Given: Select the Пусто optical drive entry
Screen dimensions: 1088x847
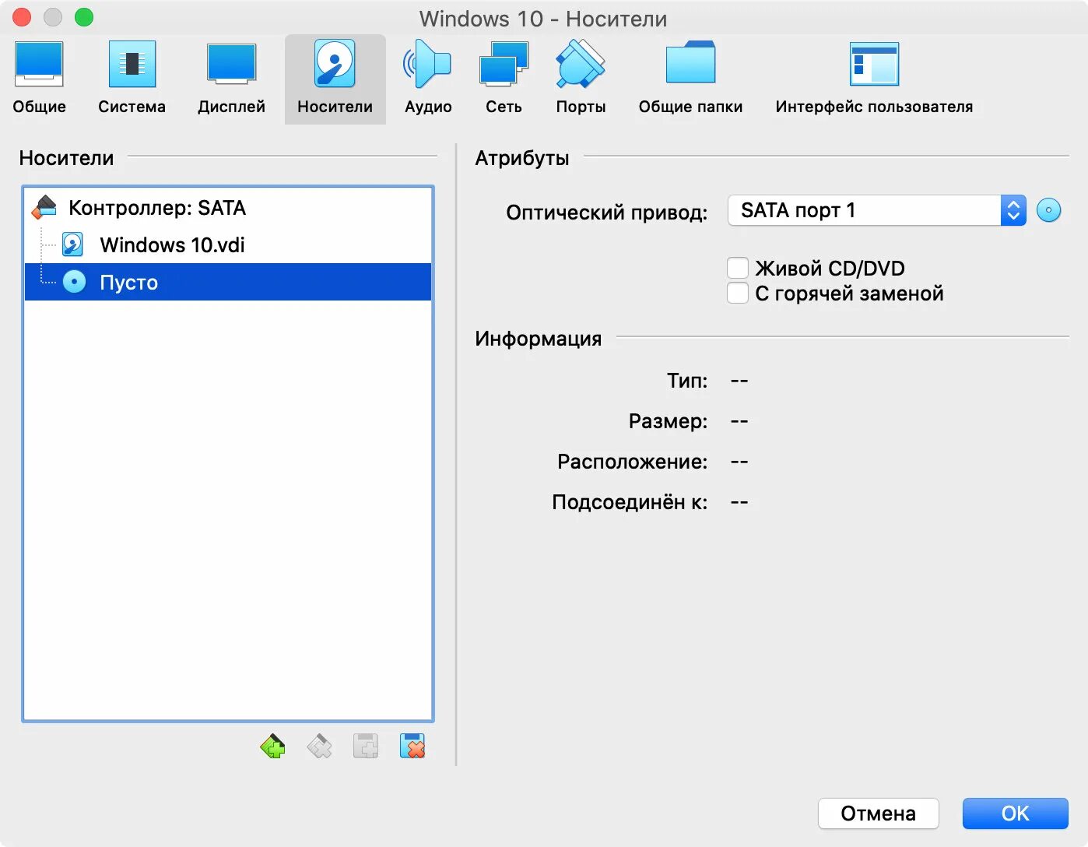Looking at the screenshot, I should click(128, 282).
